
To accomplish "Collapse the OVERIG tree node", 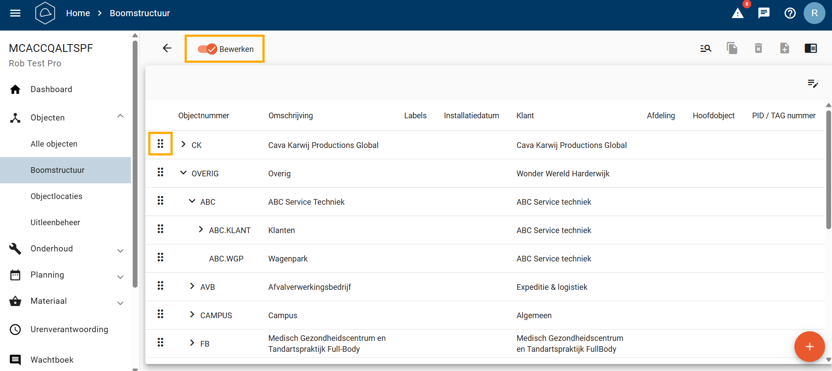I will pos(183,173).
